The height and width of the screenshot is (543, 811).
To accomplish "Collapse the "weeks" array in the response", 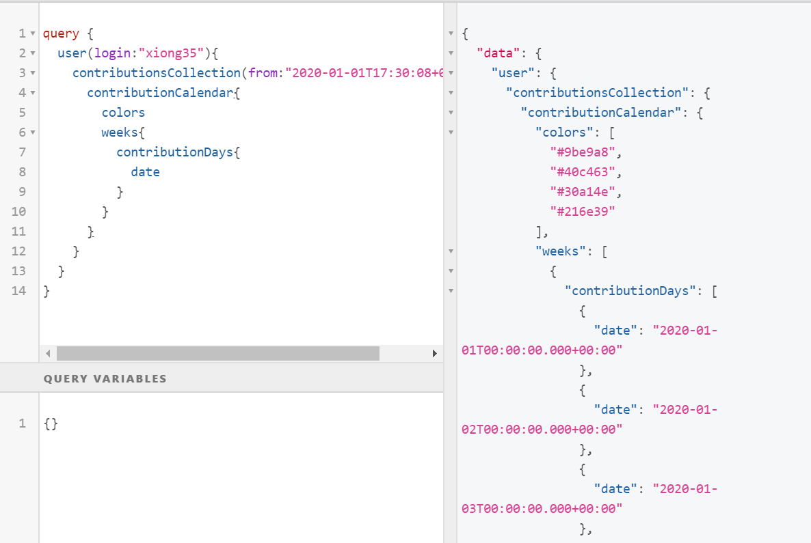I will pyautogui.click(x=451, y=251).
